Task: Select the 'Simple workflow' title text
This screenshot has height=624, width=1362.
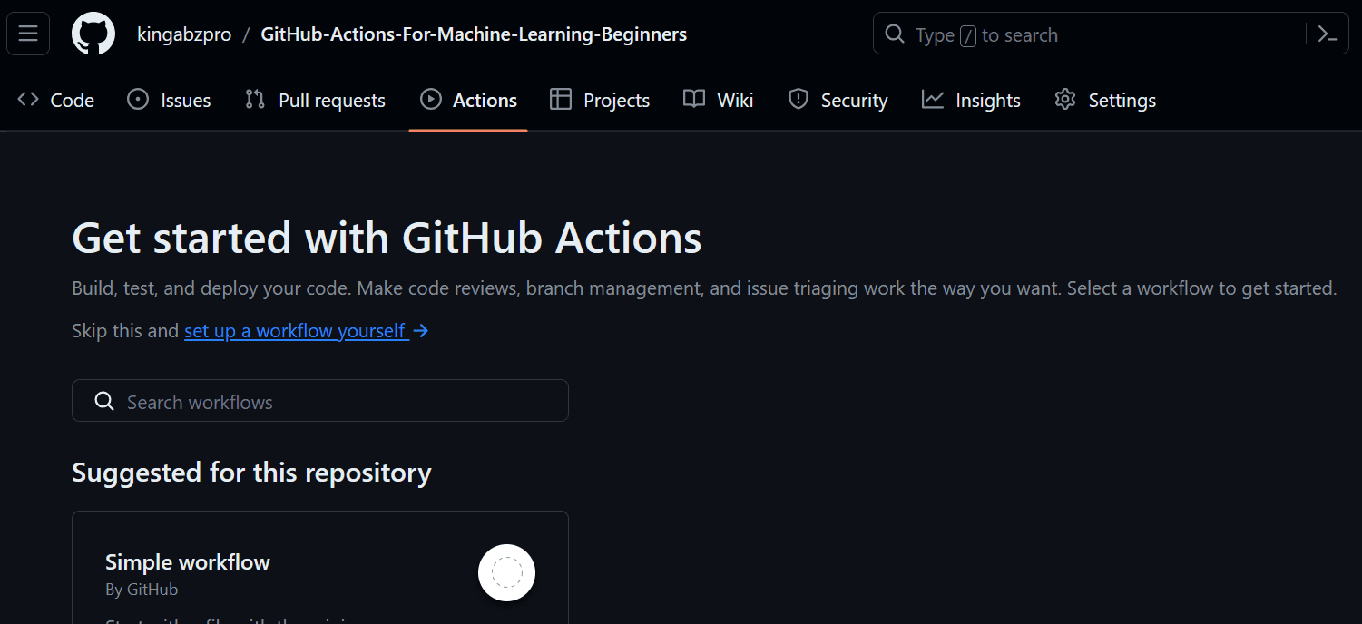Action: pos(188,562)
